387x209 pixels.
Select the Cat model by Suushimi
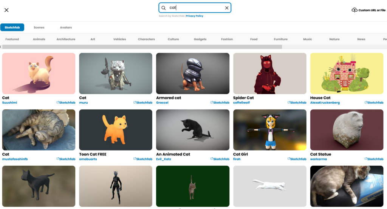point(39,74)
